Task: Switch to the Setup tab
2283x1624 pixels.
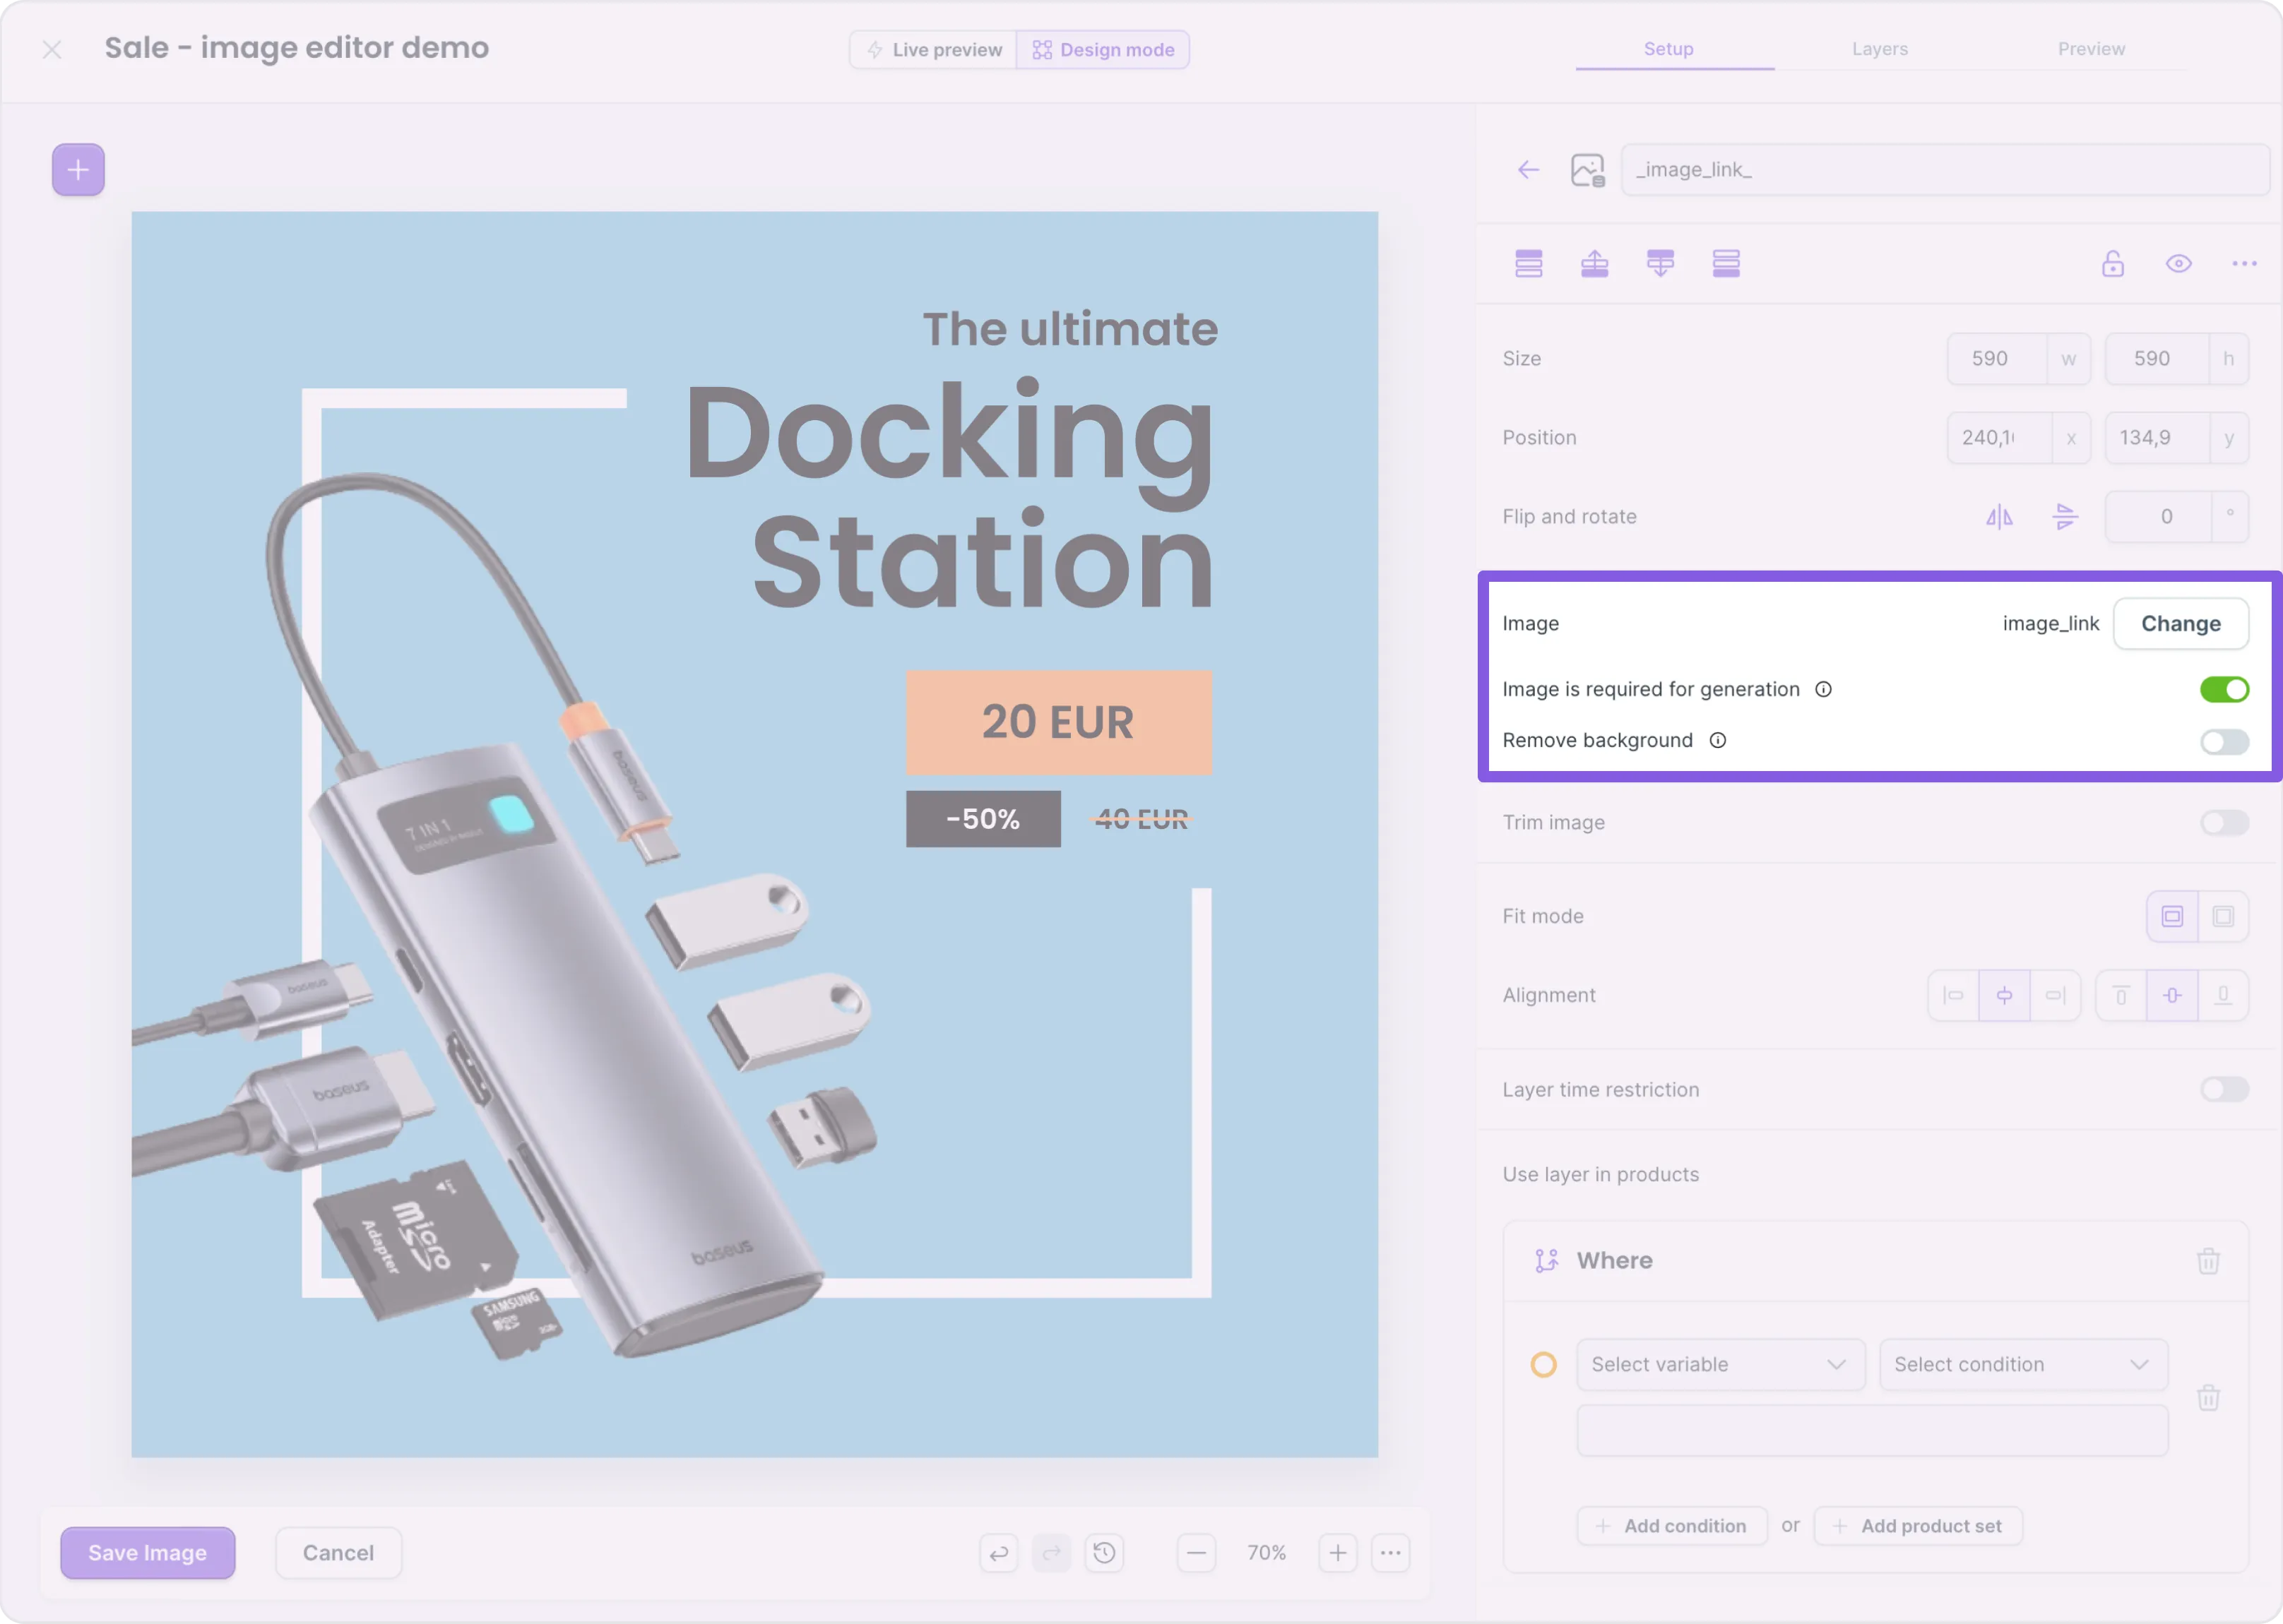Action: (x=1668, y=49)
